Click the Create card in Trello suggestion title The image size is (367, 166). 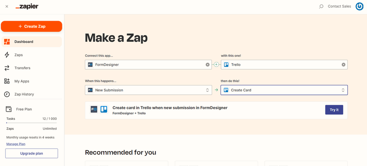[x=170, y=108]
